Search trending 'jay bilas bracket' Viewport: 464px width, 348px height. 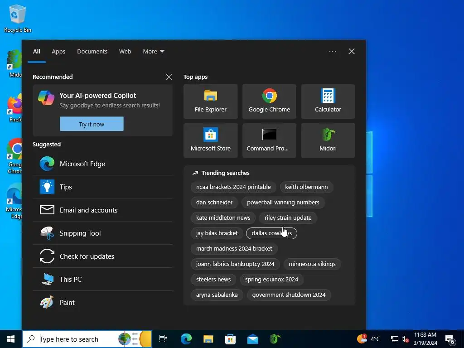point(217,233)
